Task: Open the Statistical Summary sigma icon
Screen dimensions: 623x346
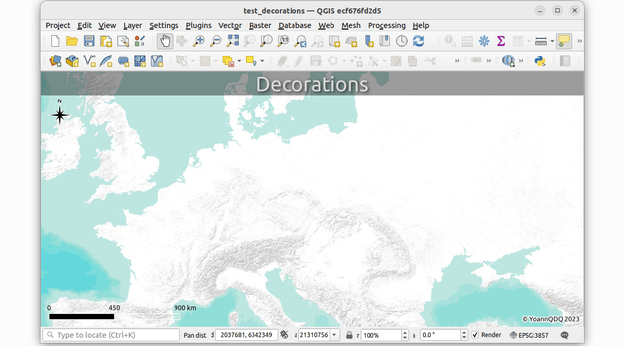Action: (501, 41)
